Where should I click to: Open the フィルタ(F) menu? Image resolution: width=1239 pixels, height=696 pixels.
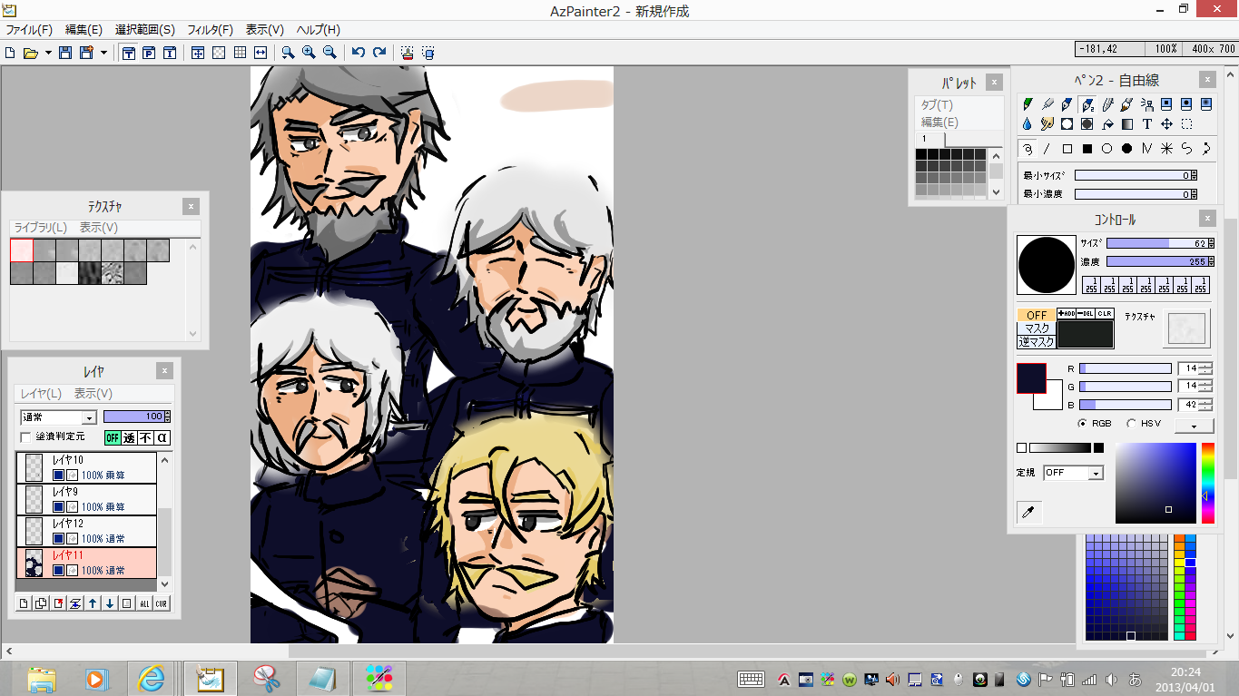click(x=211, y=30)
